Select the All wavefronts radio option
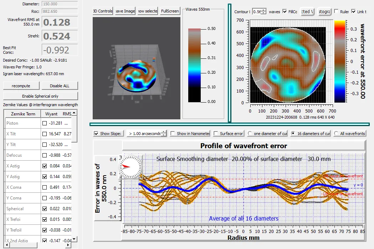This screenshot has width=374, height=249. click(336, 134)
